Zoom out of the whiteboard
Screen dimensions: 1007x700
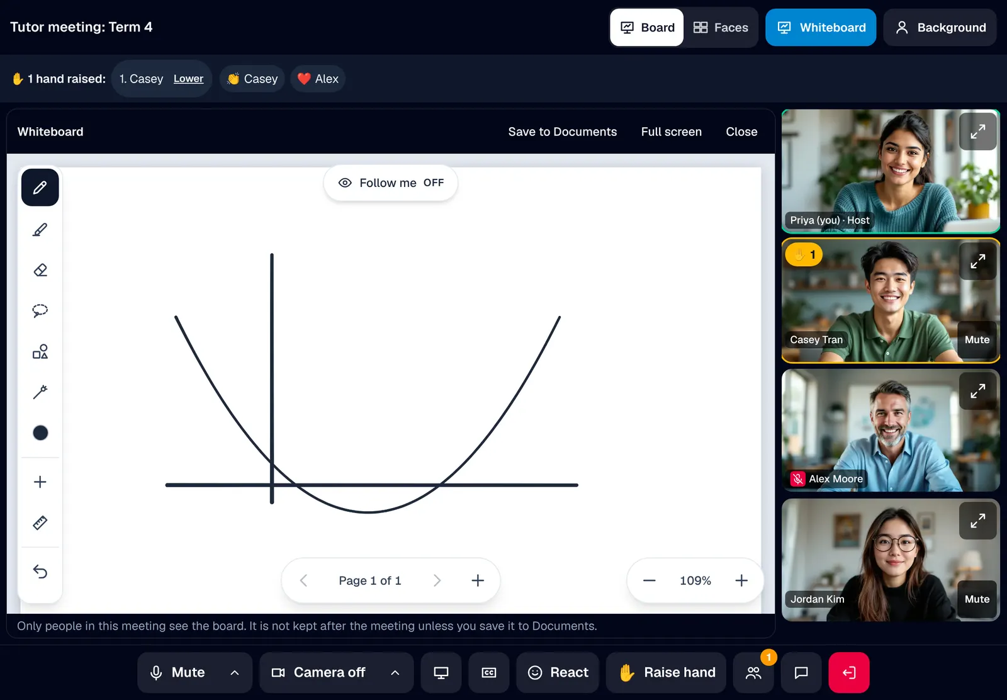(650, 580)
